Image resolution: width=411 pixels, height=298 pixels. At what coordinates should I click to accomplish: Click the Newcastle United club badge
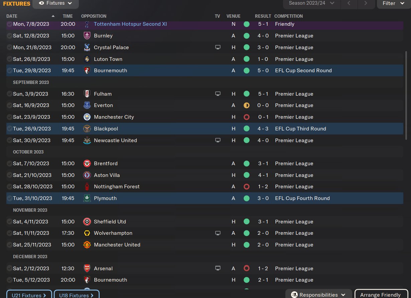(x=87, y=140)
